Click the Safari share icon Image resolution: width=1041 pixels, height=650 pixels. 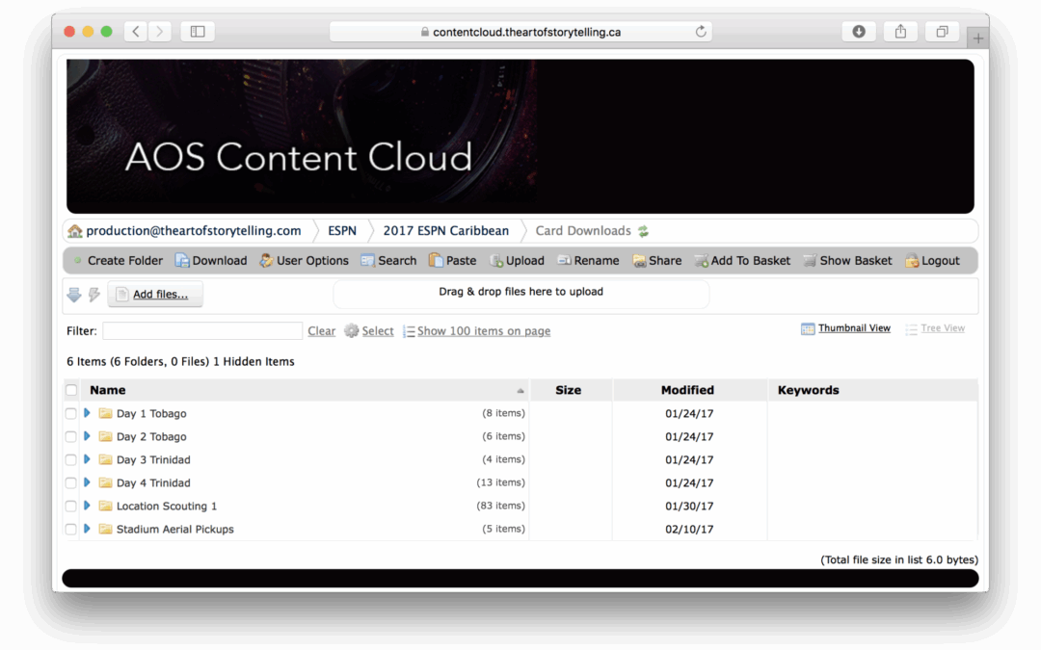click(900, 31)
